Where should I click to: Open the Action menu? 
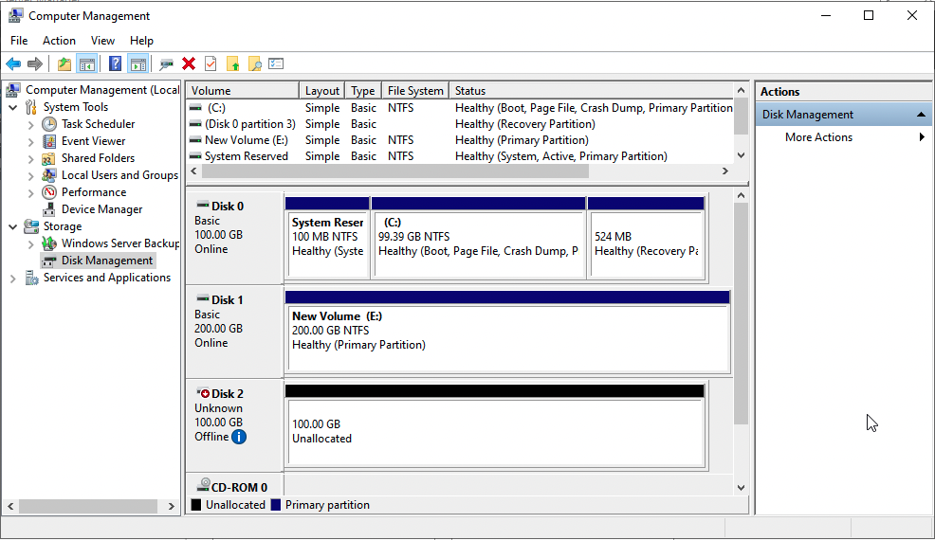coord(59,41)
